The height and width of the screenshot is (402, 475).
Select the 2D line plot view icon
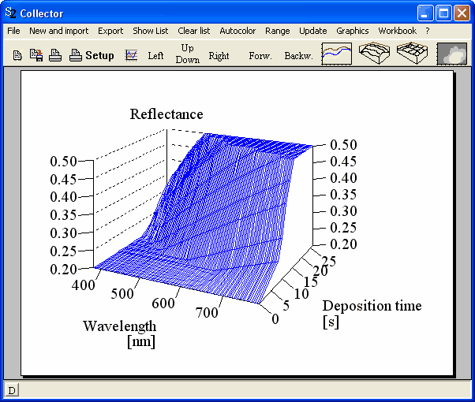pos(336,54)
